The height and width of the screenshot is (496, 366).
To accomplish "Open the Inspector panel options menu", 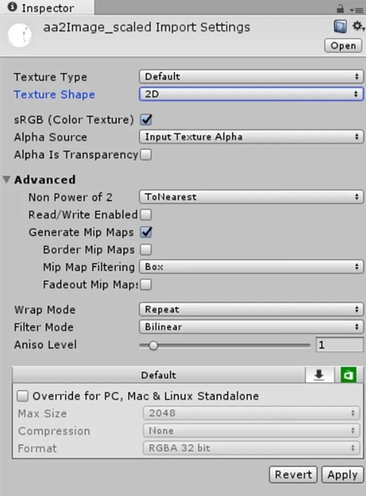I will pyautogui.click(x=356, y=10).
